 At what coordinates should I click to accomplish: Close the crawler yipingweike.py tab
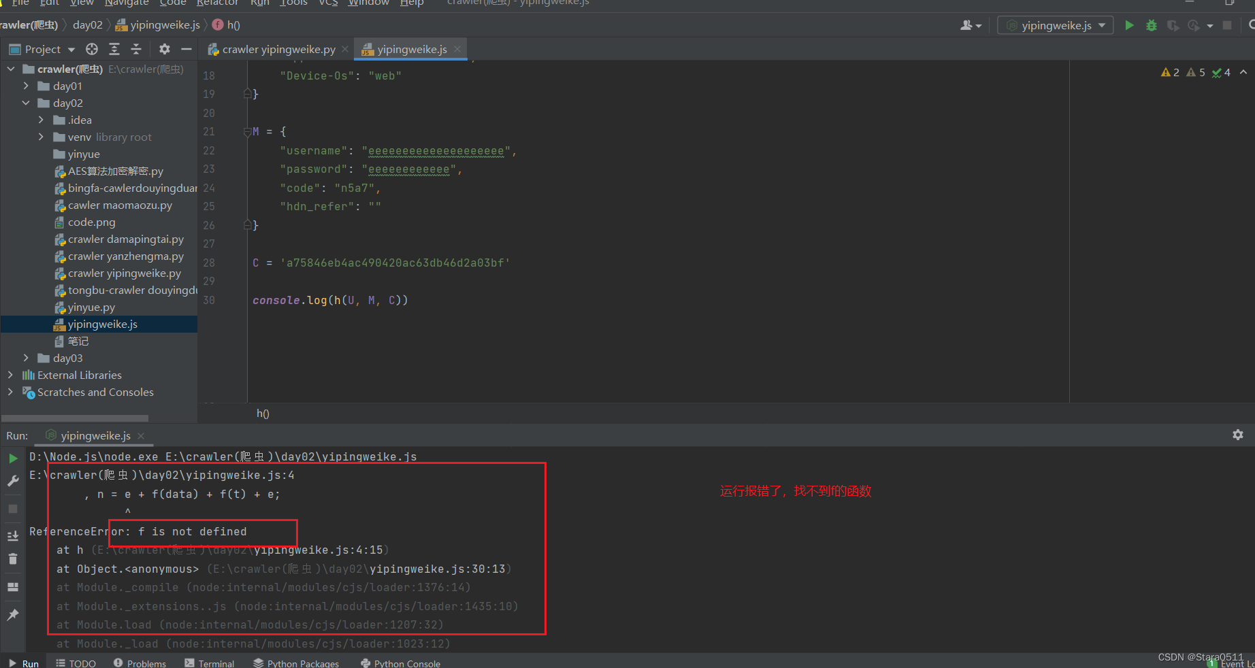pos(345,49)
